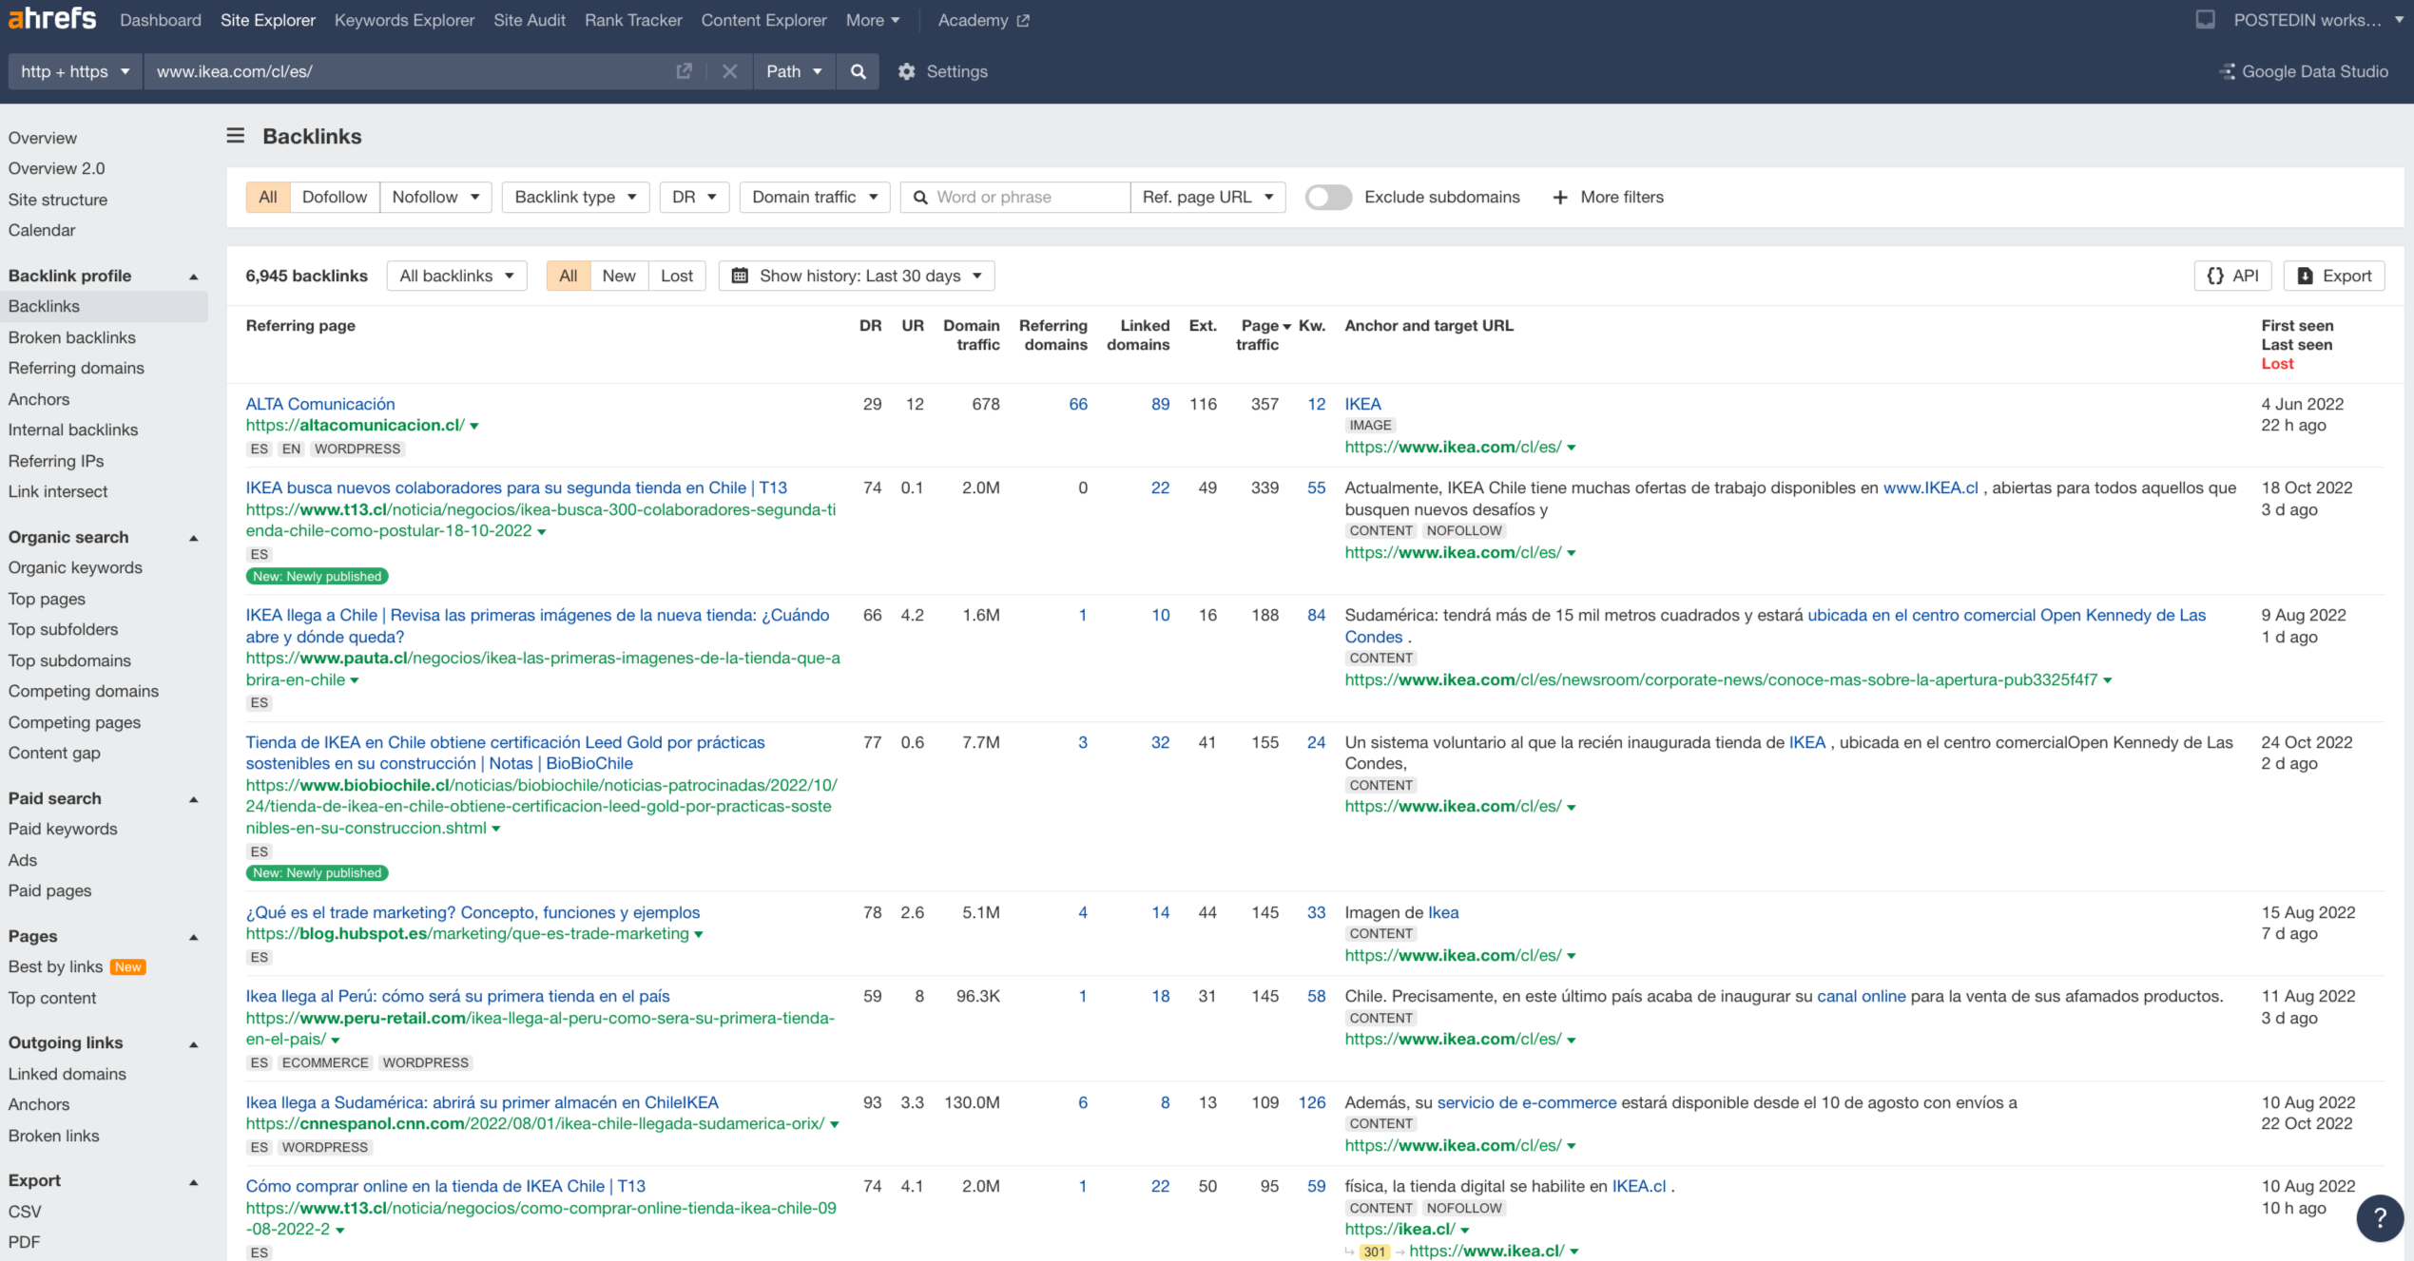Viewport: 2414px width, 1261px height.
Task: Click the magnifier search button
Action: click(858, 71)
